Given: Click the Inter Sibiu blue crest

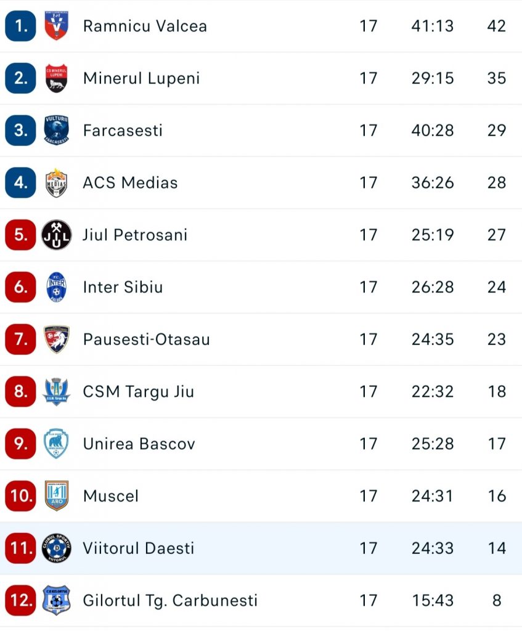Looking at the screenshot, I should [x=56, y=287].
